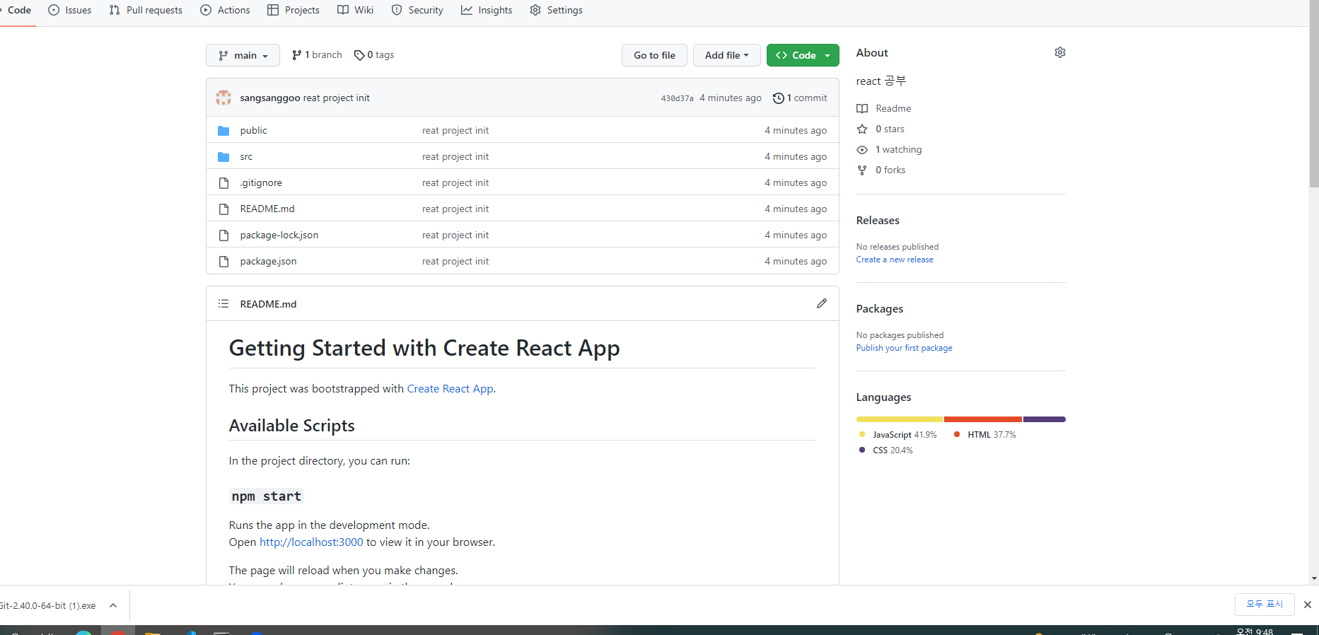
Task: Click the .gitignore file icon
Action: click(223, 182)
